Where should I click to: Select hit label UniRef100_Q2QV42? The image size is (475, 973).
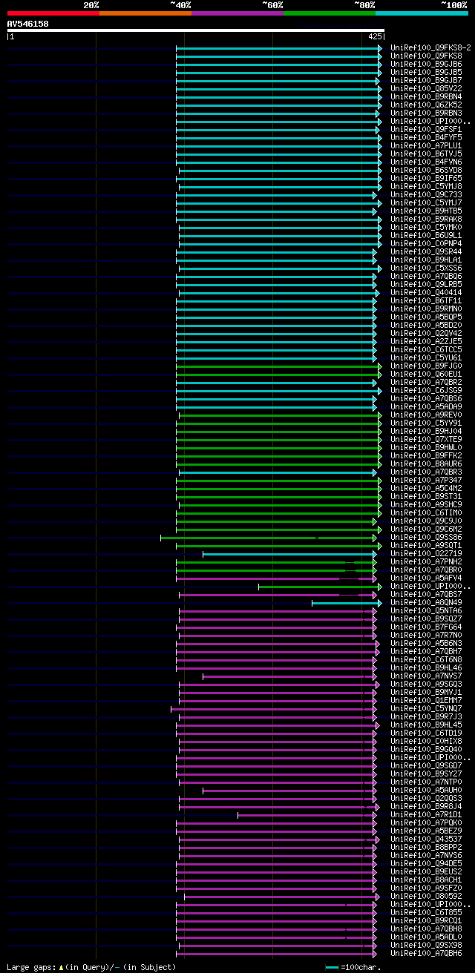pos(427,333)
